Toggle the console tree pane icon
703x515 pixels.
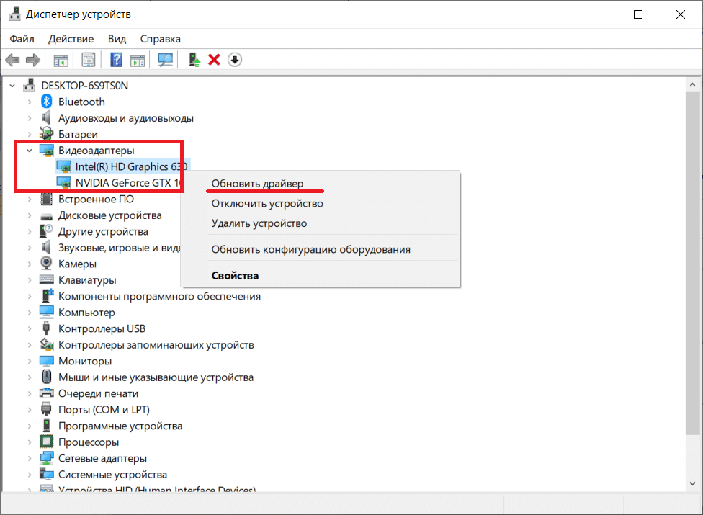(61, 59)
